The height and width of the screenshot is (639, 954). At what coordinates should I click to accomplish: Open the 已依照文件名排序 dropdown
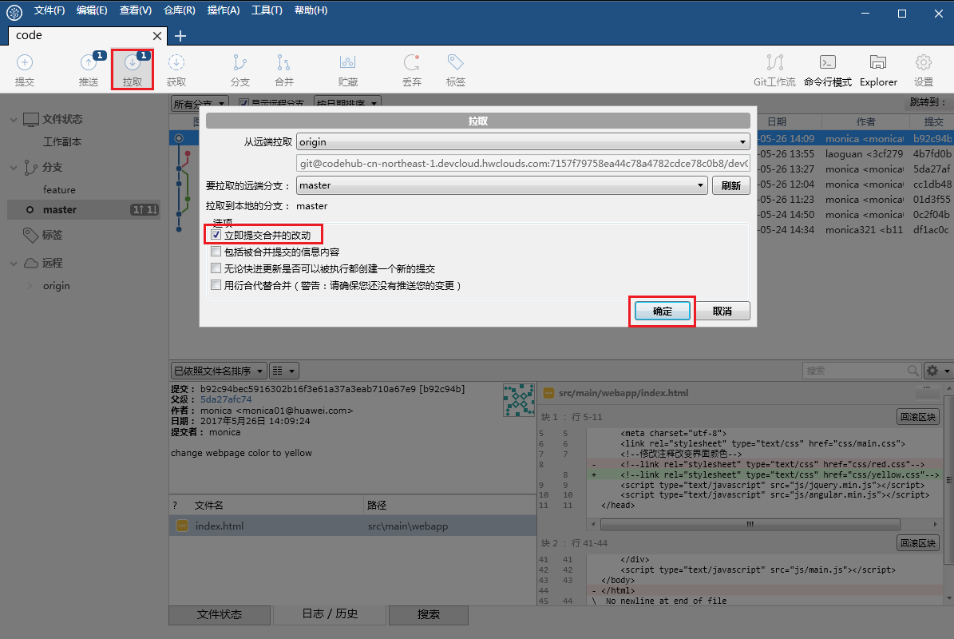click(x=218, y=371)
